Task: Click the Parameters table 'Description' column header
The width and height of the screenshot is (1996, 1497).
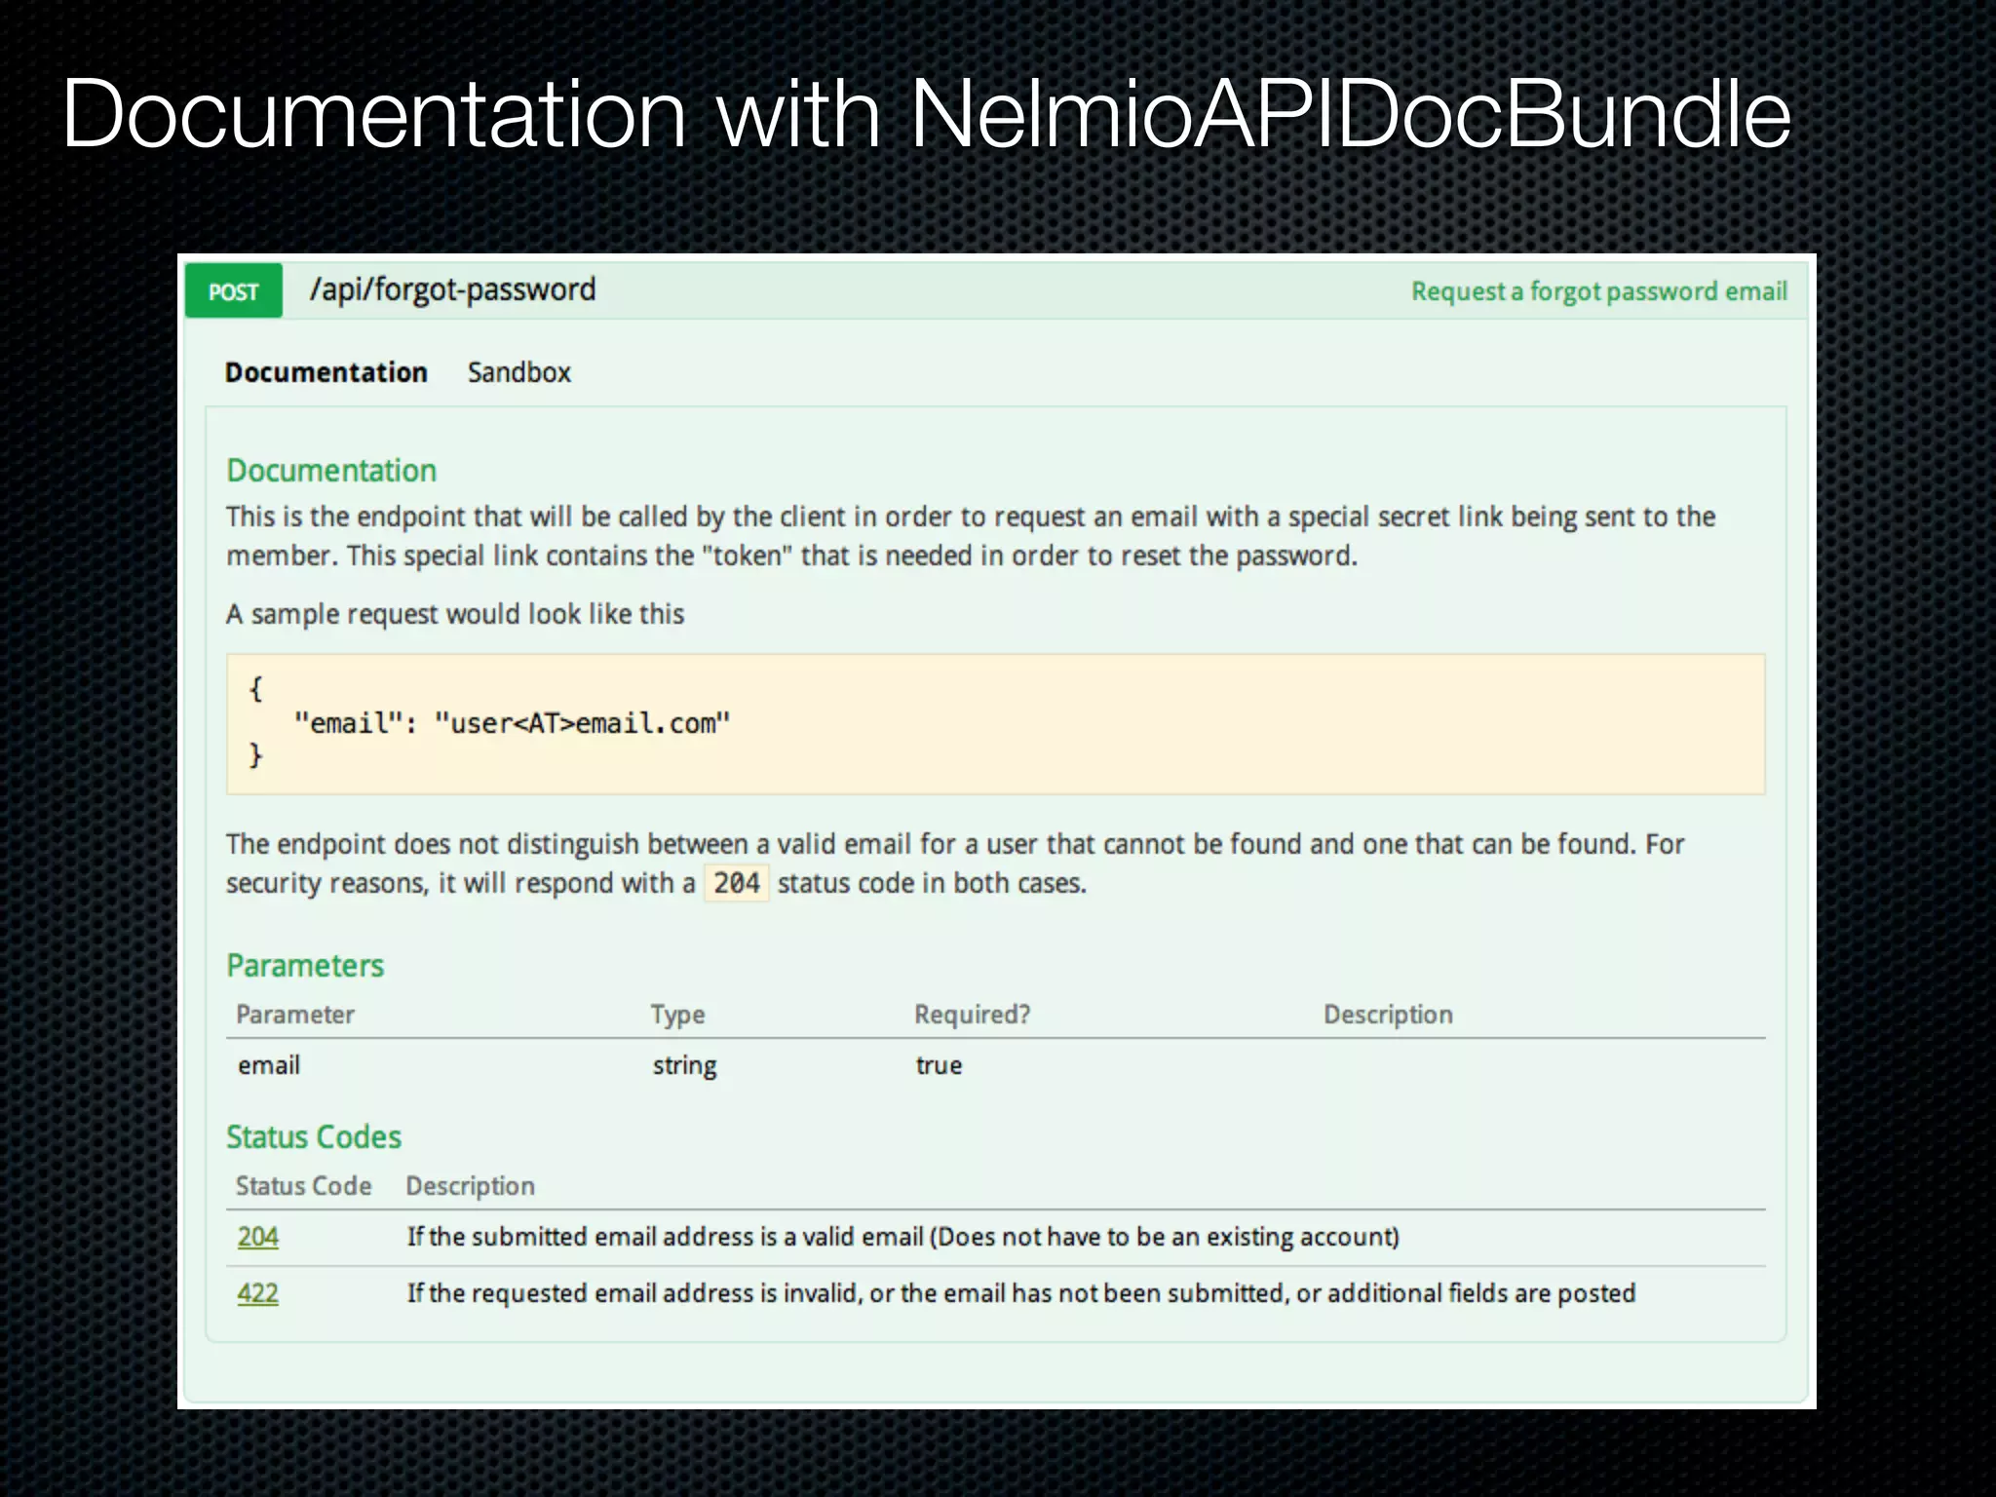Action: pos(1388,1015)
